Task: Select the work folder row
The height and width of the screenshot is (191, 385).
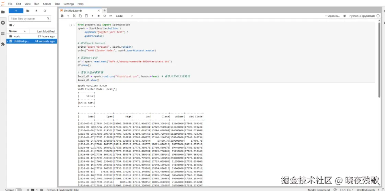Action: coord(32,36)
